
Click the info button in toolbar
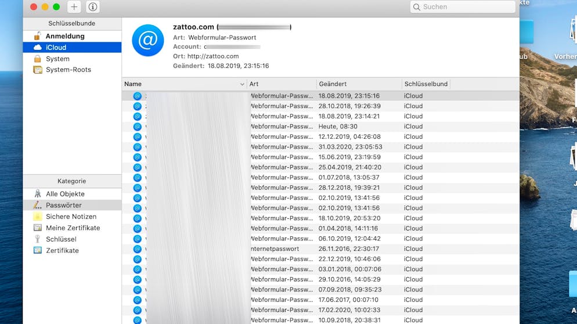click(x=92, y=7)
